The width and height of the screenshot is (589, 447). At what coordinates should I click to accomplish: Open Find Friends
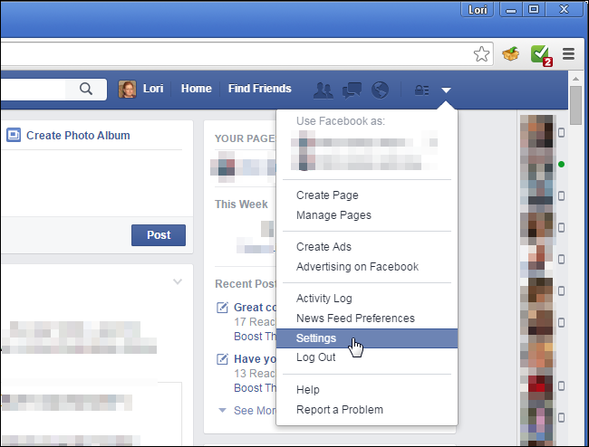point(259,89)
